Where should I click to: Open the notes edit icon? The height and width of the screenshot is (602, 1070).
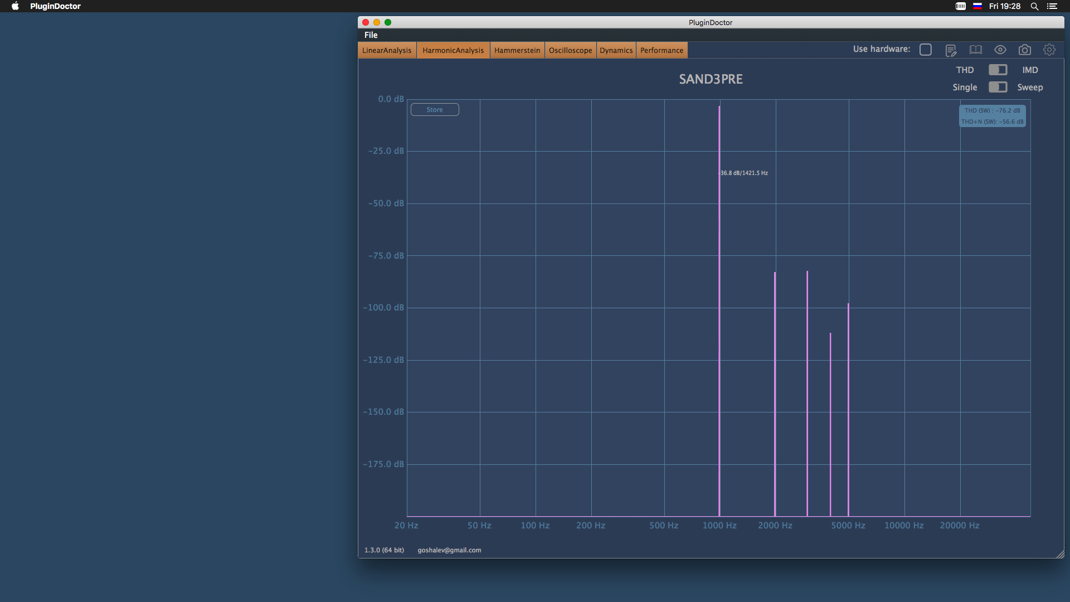951,50
